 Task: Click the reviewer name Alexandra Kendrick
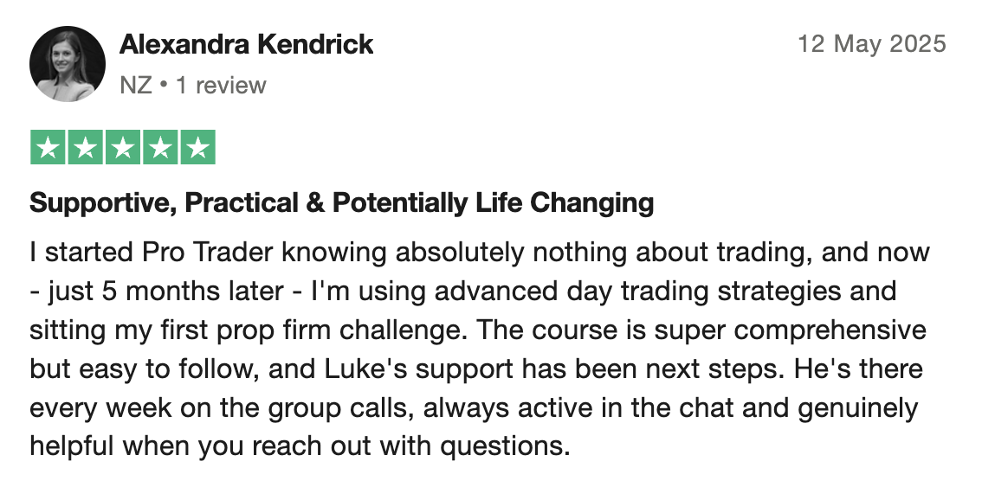(246, 44)
